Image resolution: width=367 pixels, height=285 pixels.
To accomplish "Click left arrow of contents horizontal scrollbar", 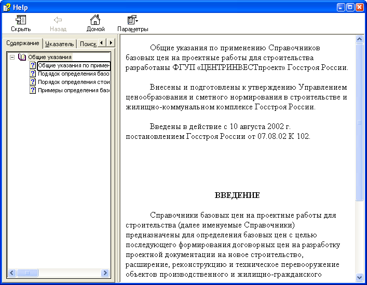I will pyautogui.click(x=11, y=273).
